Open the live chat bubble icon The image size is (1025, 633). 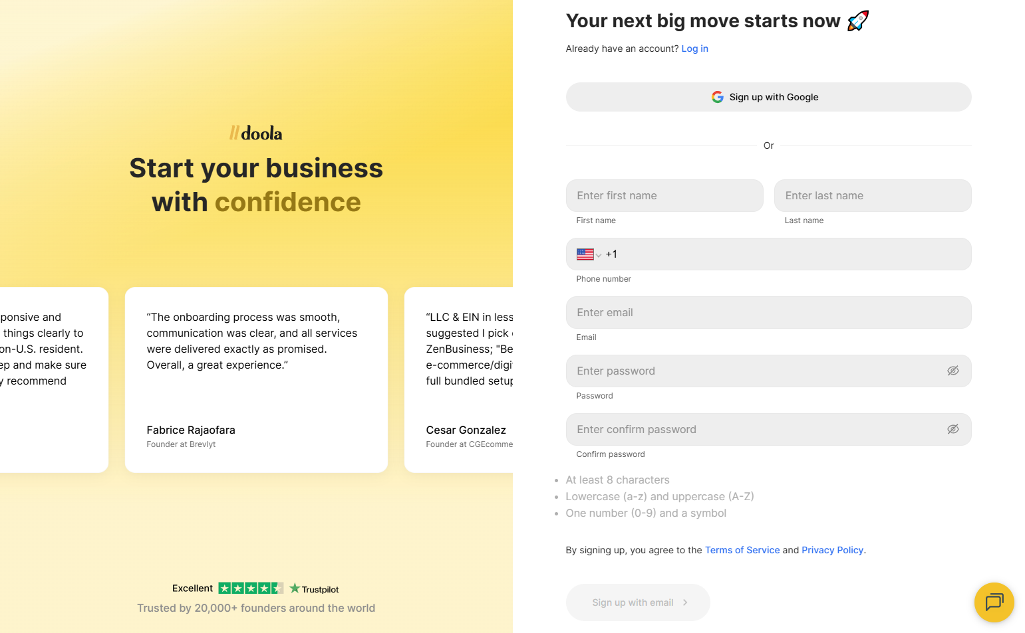point(994,602)
